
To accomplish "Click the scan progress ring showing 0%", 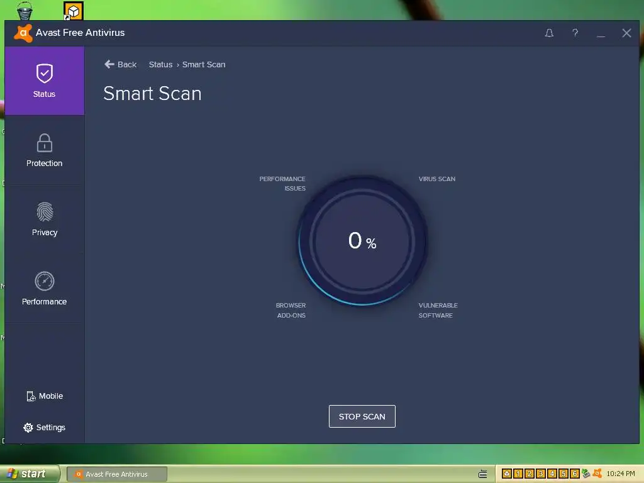I will pyautogui.click(x=362, y=241).
